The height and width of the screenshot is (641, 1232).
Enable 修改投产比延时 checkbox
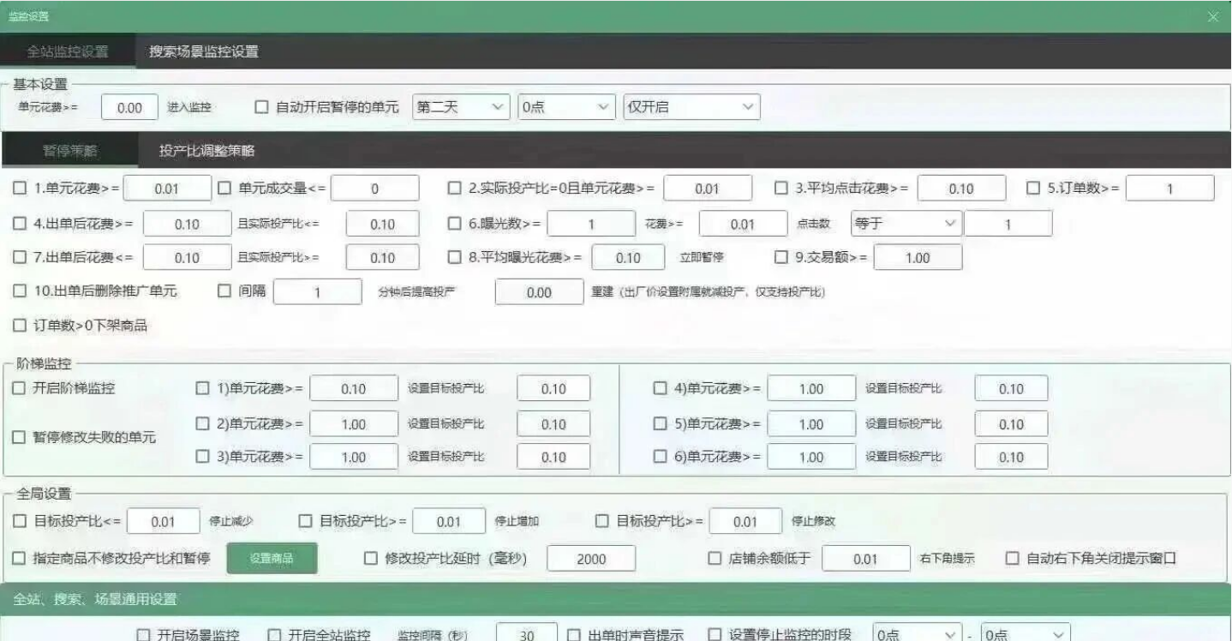(371, 559)
